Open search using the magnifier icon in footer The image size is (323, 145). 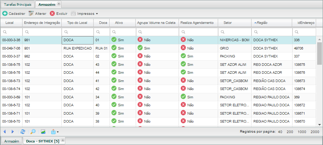[33, 132]
